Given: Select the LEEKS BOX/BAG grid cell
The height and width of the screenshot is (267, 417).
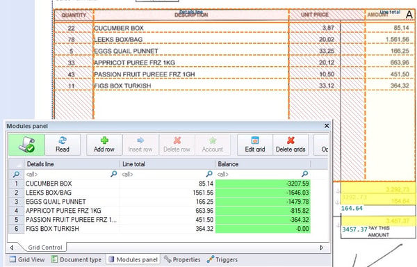Looking at the screenshot, I should coord(72,193).
